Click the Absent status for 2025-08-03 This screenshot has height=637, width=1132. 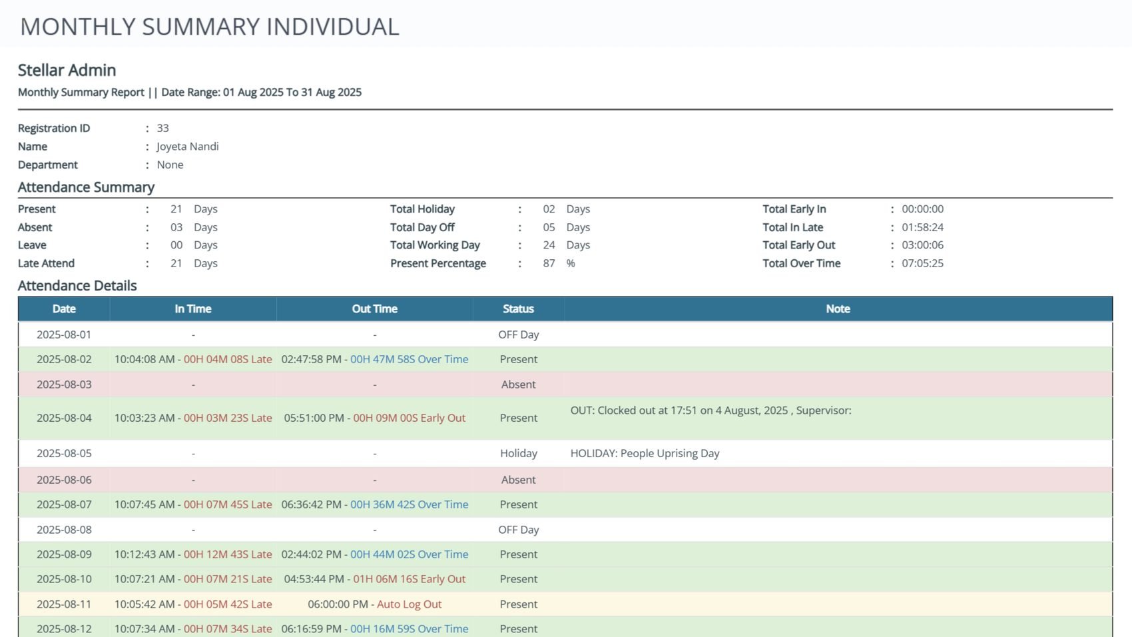pyautogui.click(x=519, y=384)
